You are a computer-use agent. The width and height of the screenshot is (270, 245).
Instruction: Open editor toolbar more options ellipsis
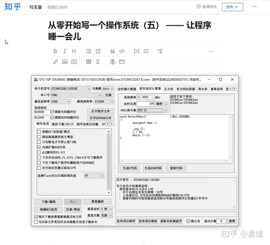tap(211, 51)
